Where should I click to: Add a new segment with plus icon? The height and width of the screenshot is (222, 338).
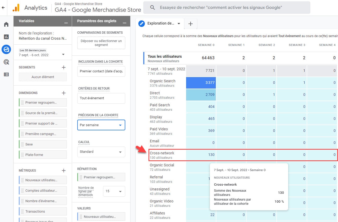point(63,67)
